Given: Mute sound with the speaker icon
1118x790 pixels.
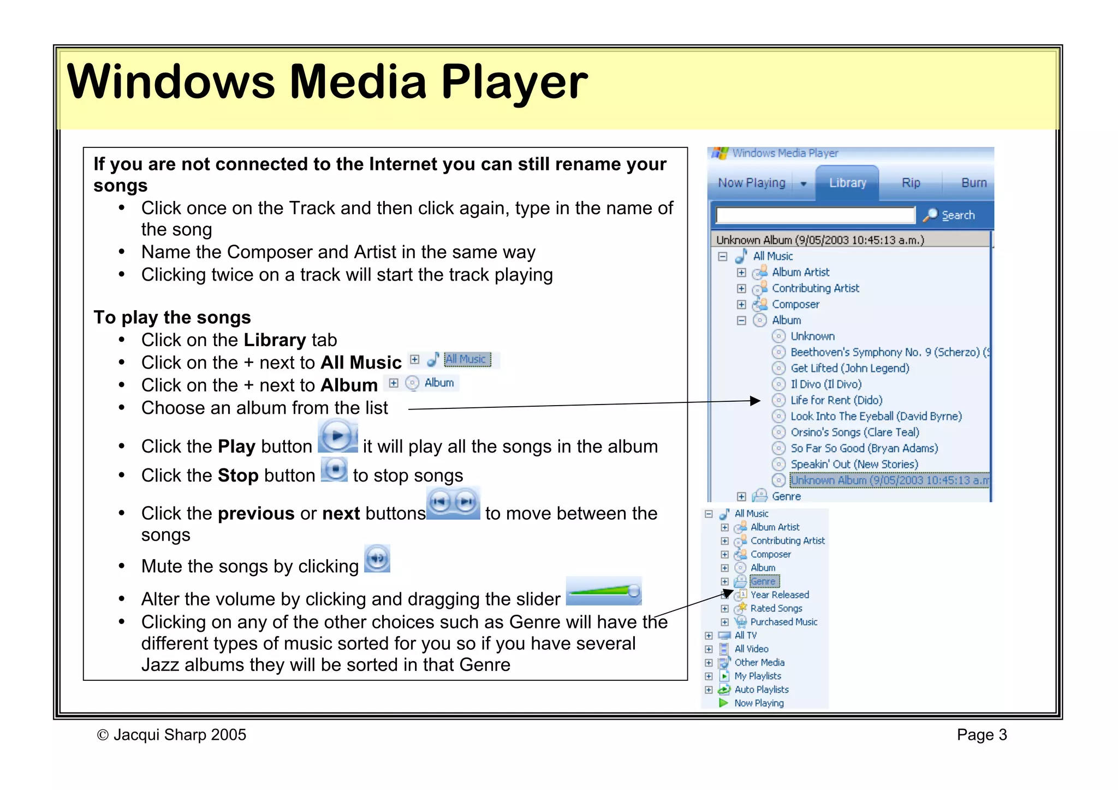Looking at the screenshot, I should pyautogui.click(x=377, y=559).
